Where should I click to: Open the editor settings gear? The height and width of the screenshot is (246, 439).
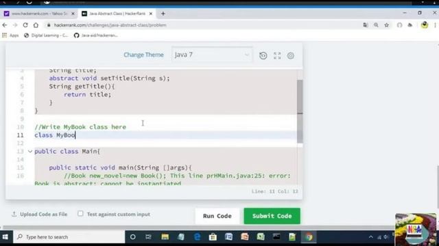[x=291, y=55]
